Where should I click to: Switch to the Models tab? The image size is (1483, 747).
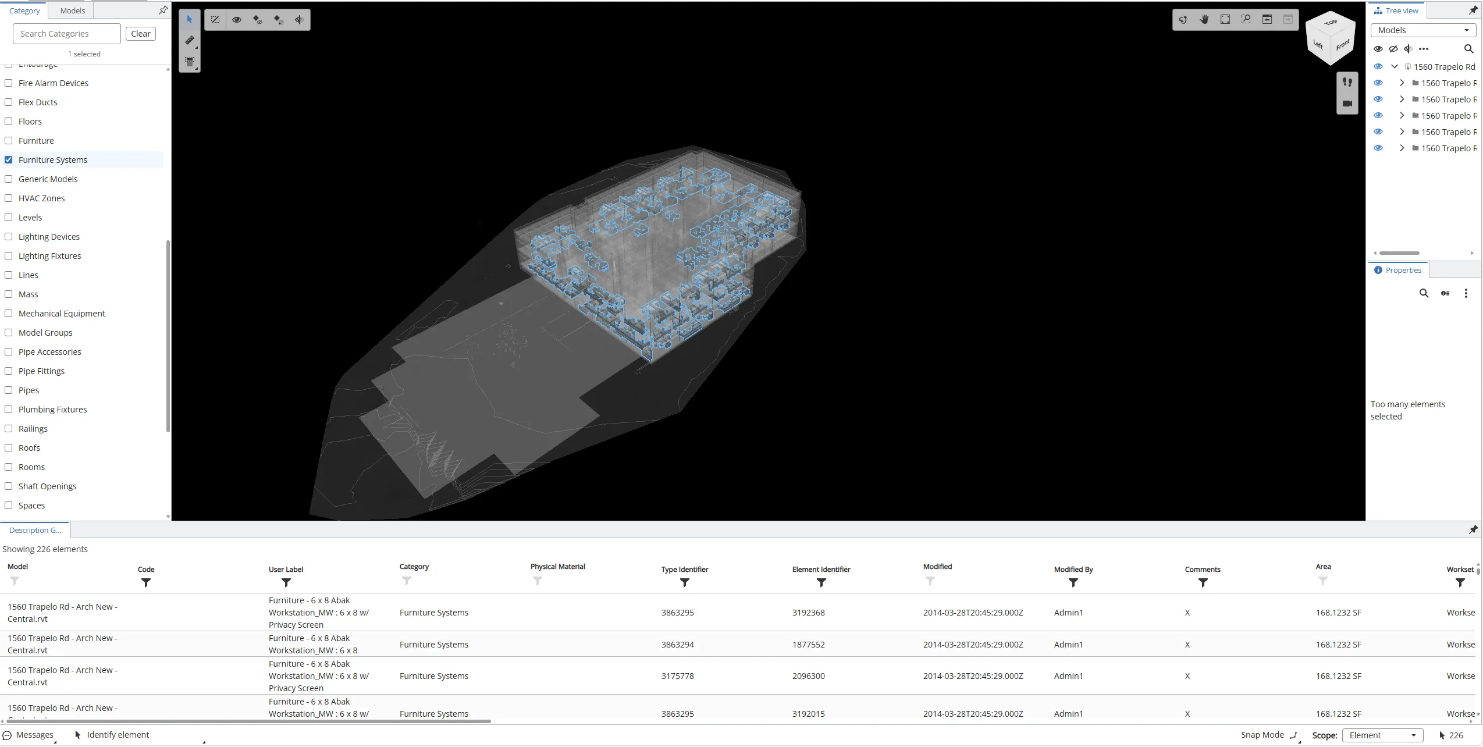(x=72, y=10)
